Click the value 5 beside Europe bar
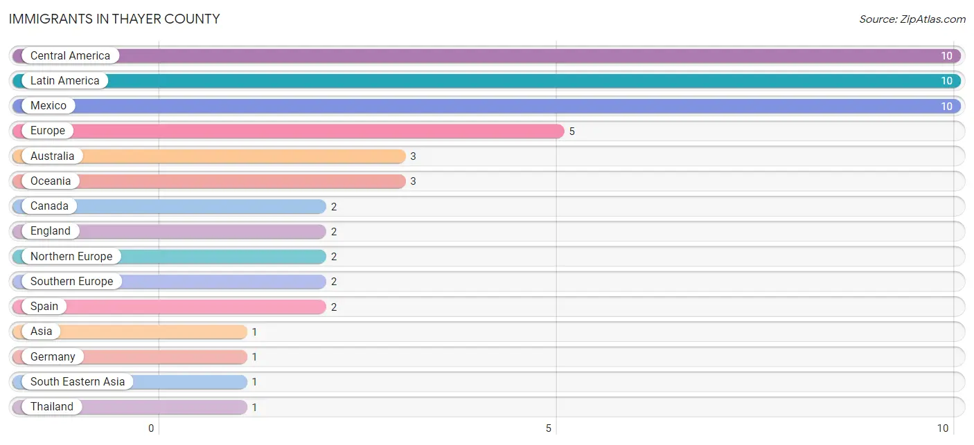 click(x=572, y=131)
